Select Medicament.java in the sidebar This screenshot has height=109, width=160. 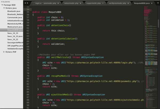15,27
